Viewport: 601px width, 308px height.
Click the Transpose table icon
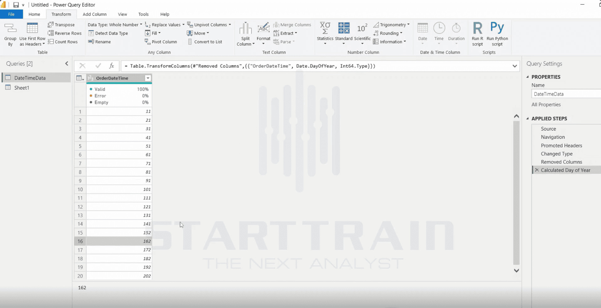pyautogui.click(x=50, y=25)
